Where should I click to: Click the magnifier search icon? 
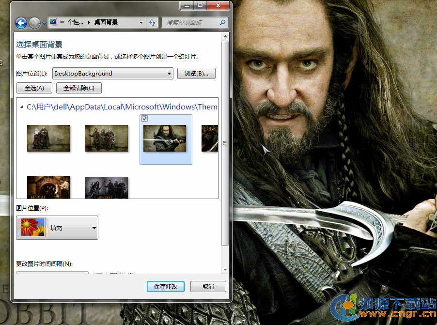[x=222, y=22]
